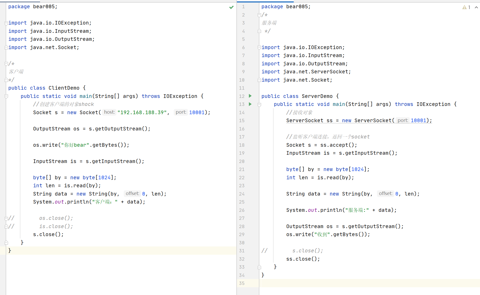Fold the ServerDemo main method at line 13

tap(259, 105)
